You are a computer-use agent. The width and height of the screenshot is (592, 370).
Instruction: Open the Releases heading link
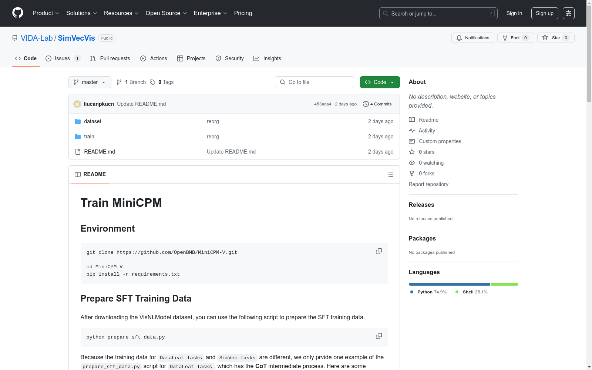[x=421, y=205]
